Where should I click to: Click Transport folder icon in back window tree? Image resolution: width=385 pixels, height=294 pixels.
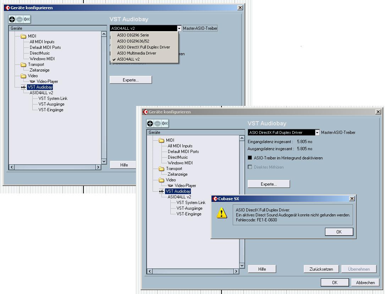pos(23,65)
